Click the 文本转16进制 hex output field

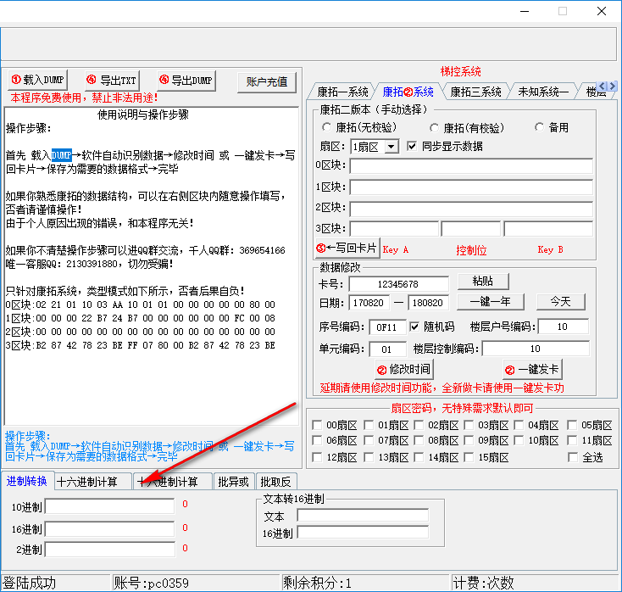[363, 533]
